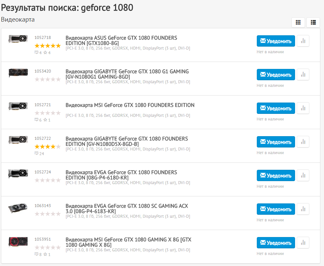Add EVGA Founders Edition card to comparison
This screenshot has width=324, height=266.
[x=303, y=175]
